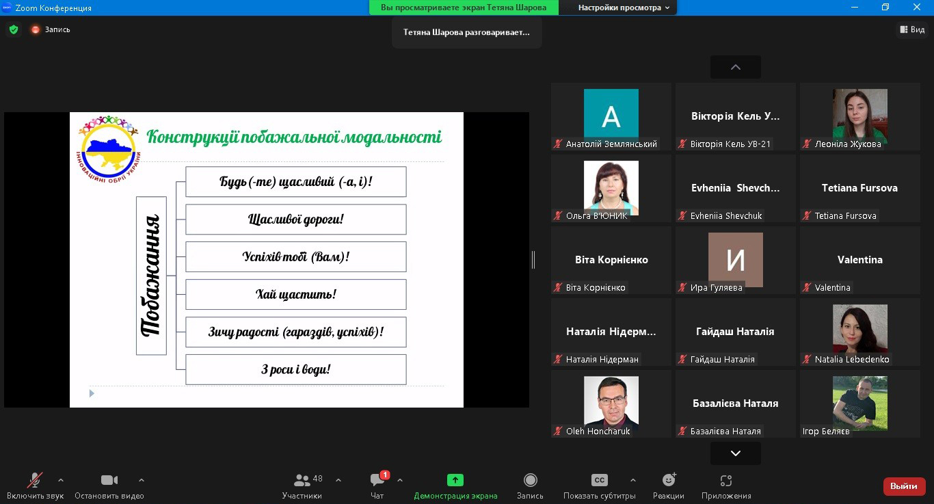Click slide text 'З роси і води!'
The image size is (934, 504).
[295, 370]
